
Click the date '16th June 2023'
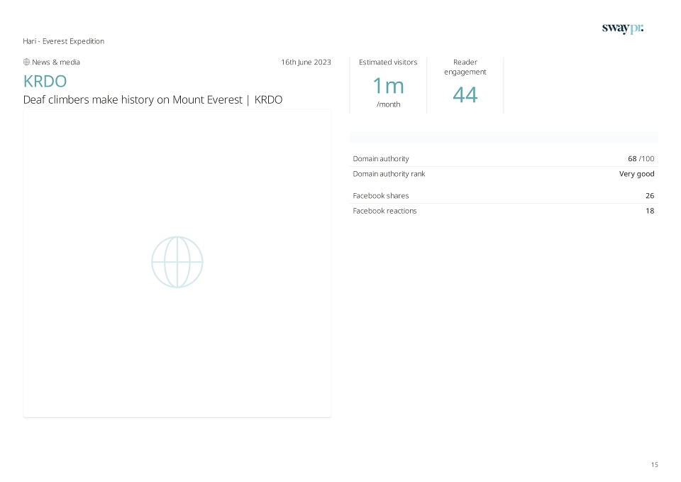306,62
